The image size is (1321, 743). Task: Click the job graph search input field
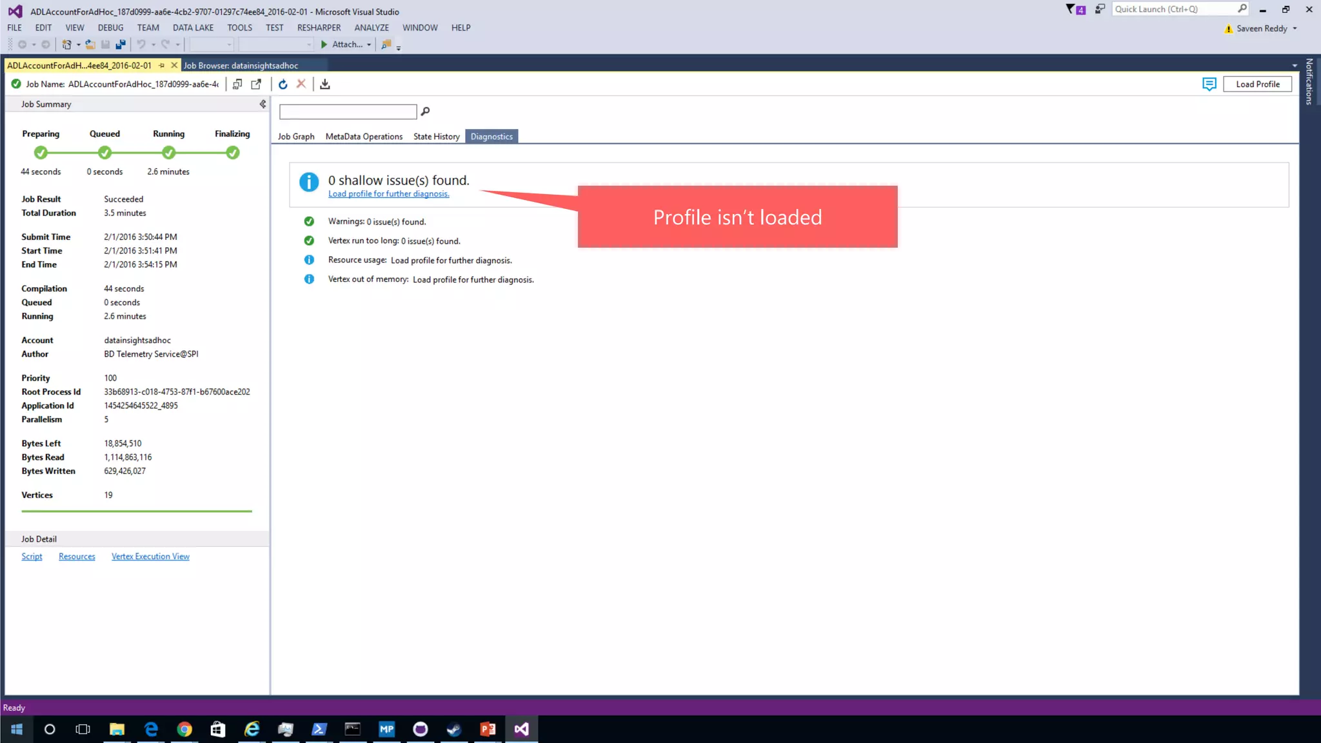[348, 112]
